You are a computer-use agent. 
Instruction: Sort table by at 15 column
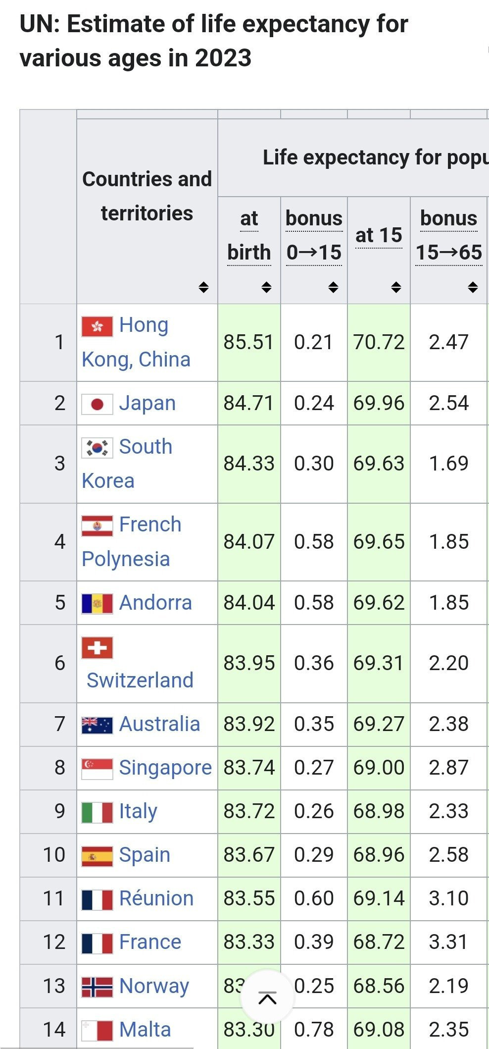tap(396, 287)
